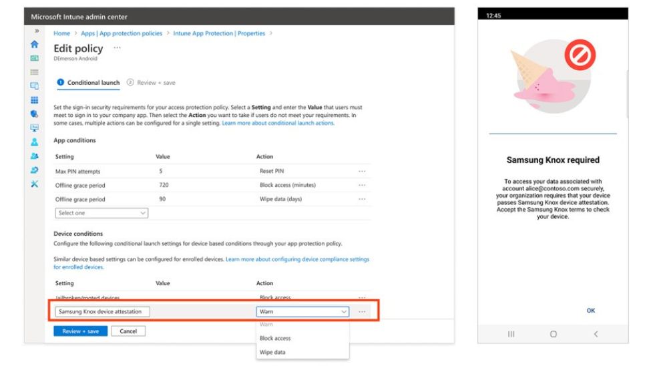Open ellipsis menu for Jailbroken/rooted devices row
The image size is (651, 366).
click(362, 297)
